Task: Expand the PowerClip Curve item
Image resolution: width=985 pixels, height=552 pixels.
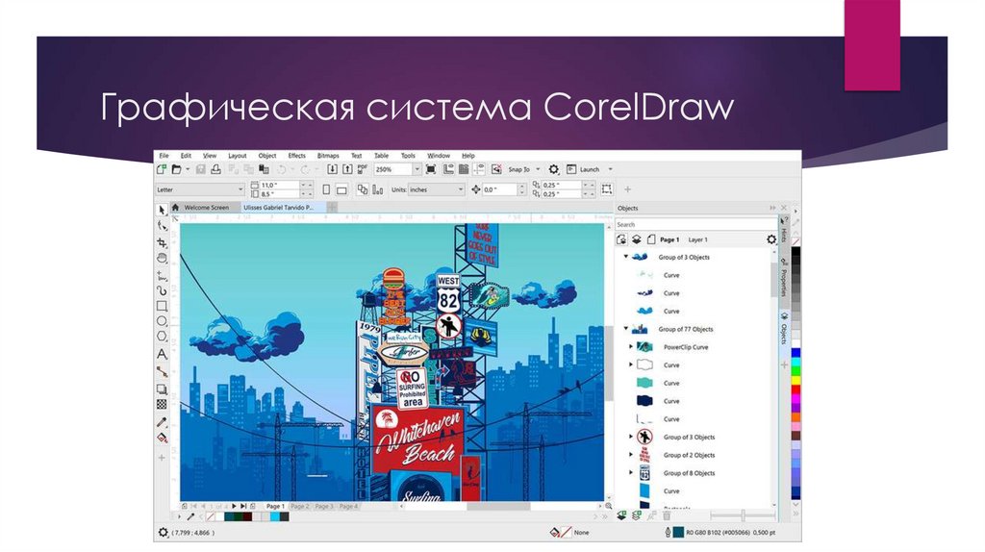Action: click(631, 346)
